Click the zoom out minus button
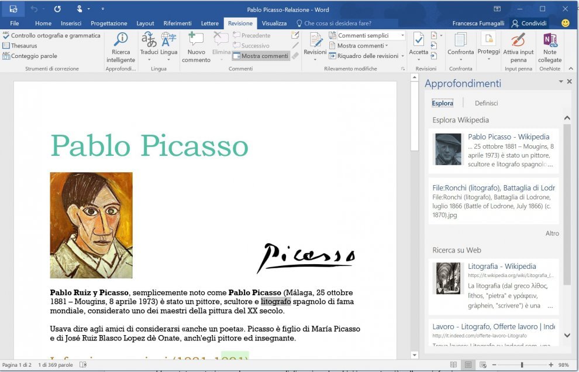 495,364
